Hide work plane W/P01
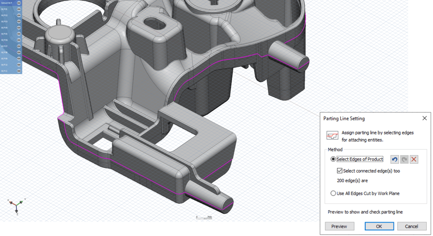This screenshot has width=433, height=236. click(19, 9)
